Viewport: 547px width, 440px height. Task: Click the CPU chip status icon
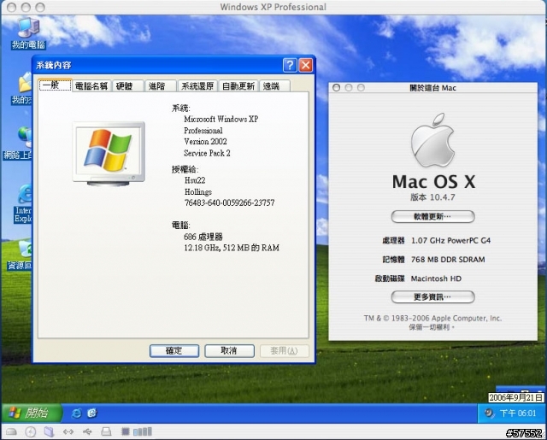click(x=126, y=432)
